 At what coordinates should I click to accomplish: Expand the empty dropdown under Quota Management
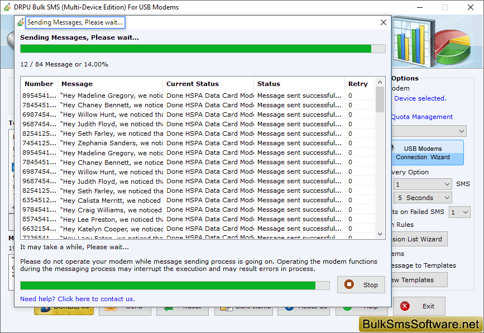point(429,131)
